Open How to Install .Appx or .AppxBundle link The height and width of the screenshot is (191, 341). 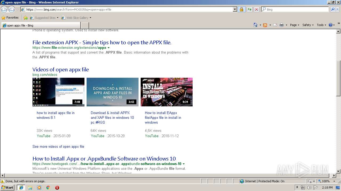click(x=104, y=159)
